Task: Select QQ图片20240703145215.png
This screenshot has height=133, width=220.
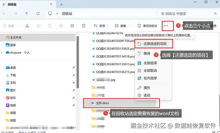Action: tap(113, 72)
